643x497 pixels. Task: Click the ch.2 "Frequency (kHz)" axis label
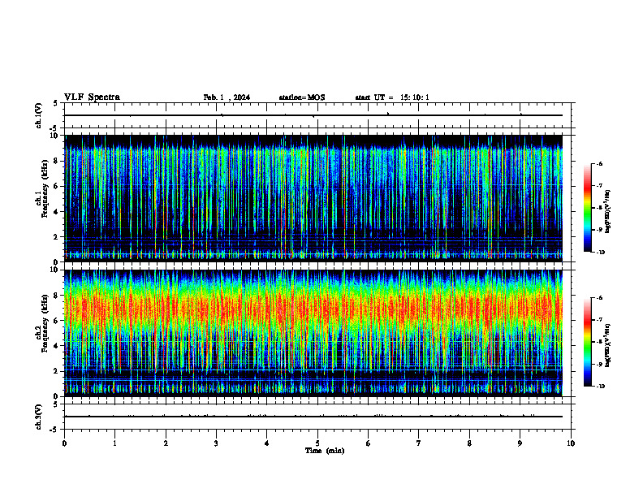click(45, 323)
